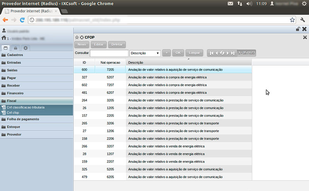Select the gear settings tab in sidebar
Screen dimensions: 309x191
coord(25,48)
